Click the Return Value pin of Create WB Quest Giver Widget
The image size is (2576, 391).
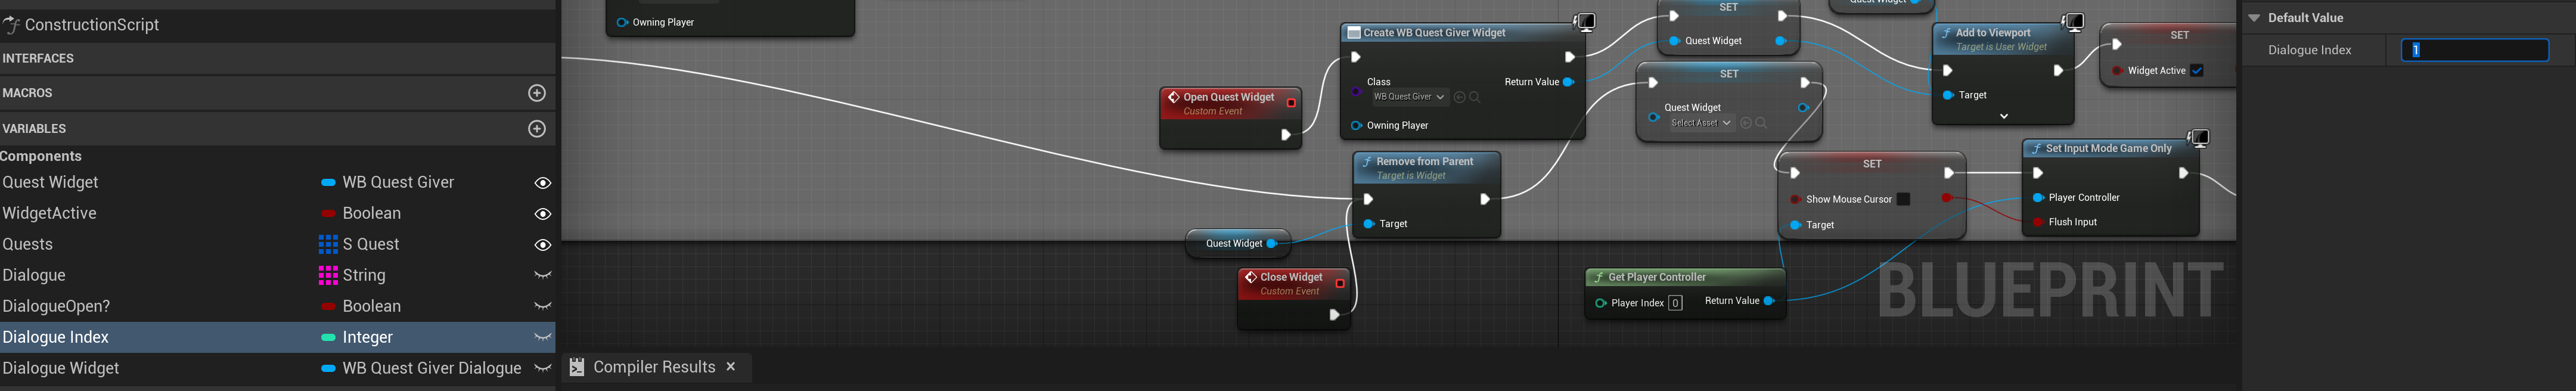pos(1568,82)
